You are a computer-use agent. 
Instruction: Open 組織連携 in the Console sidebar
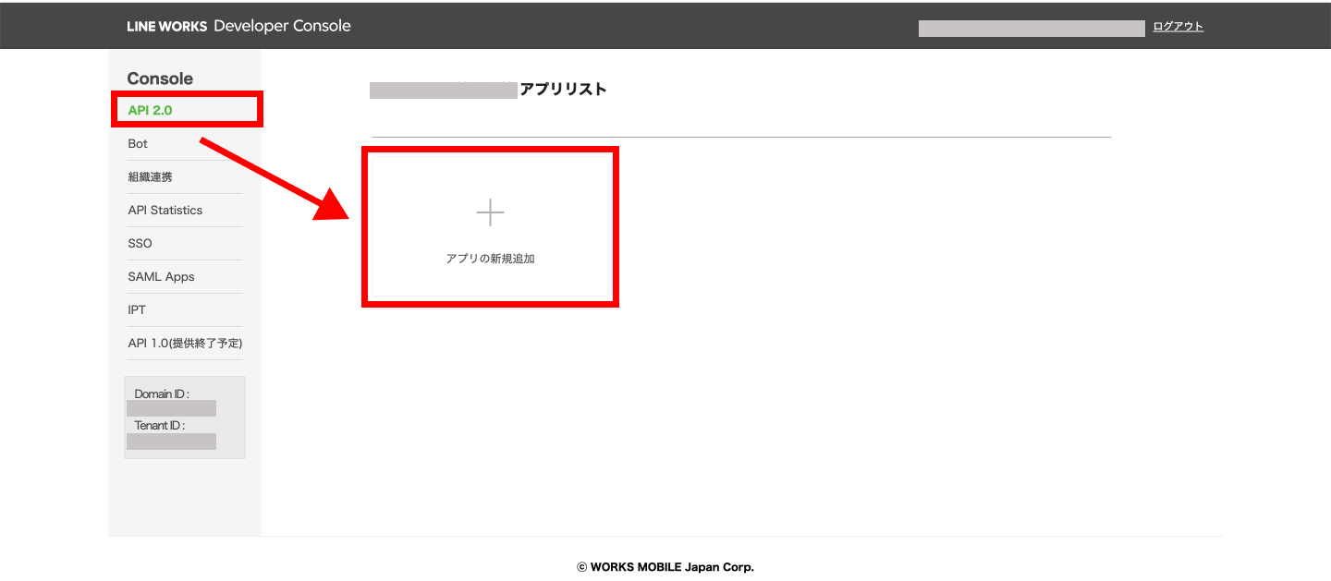click(x=150, y=177)
